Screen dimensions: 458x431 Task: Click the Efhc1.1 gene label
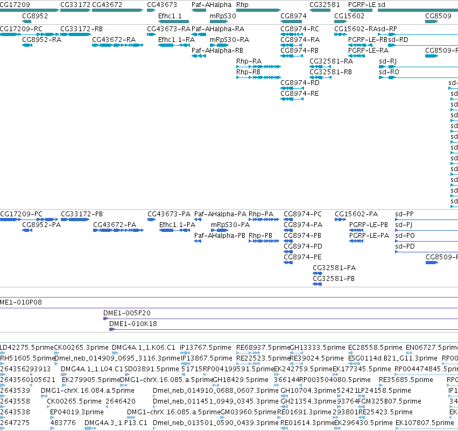170,16
